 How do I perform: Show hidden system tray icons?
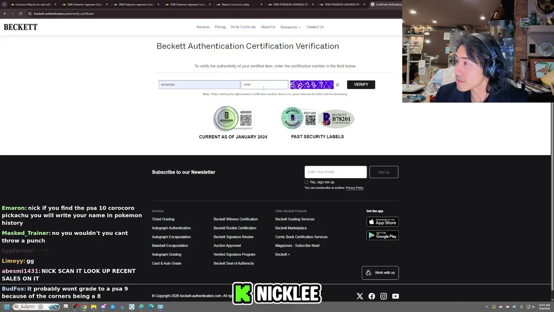point(487,307)
